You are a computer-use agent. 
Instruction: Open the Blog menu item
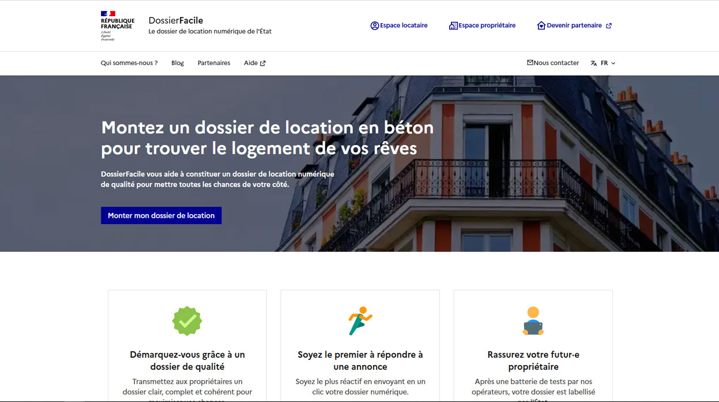coord(178,63)
